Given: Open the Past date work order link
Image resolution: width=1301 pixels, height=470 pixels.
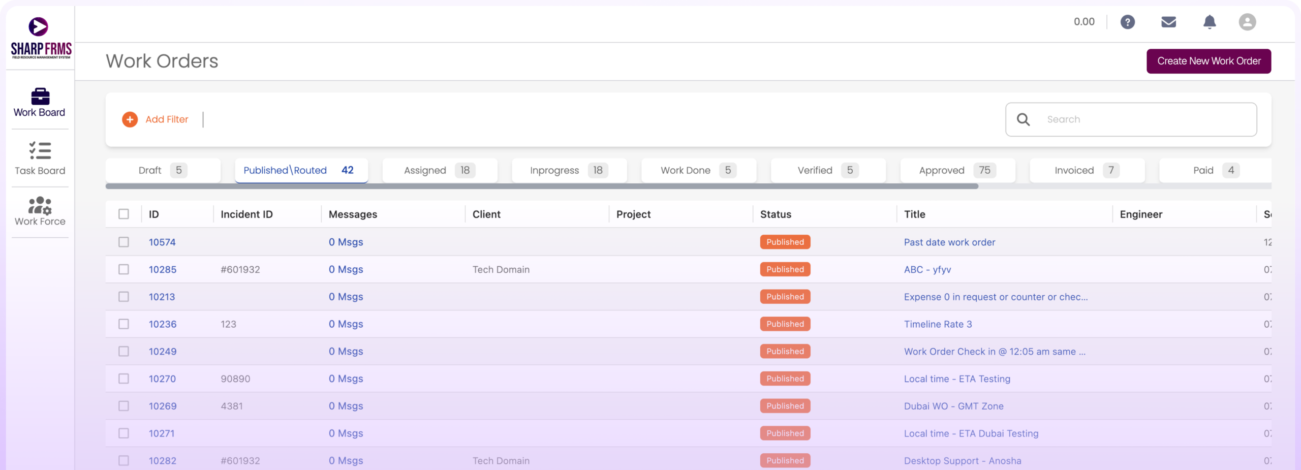Looking at the screenshot, I should 949,242.
